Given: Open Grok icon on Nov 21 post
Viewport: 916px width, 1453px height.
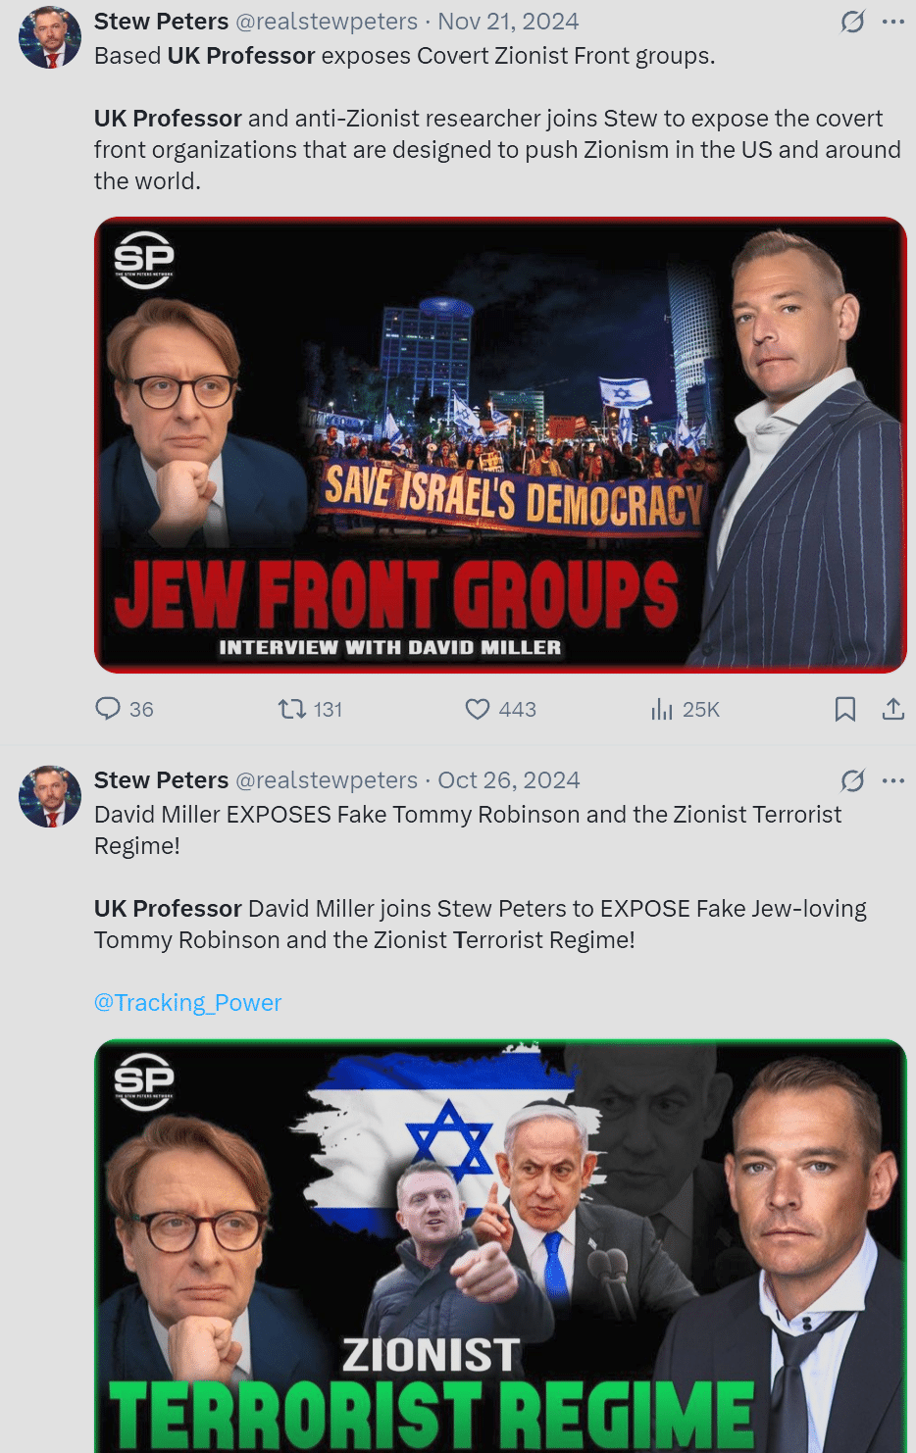Looking at the screenshot, I should pyautogui.click(x=853, y=22).
